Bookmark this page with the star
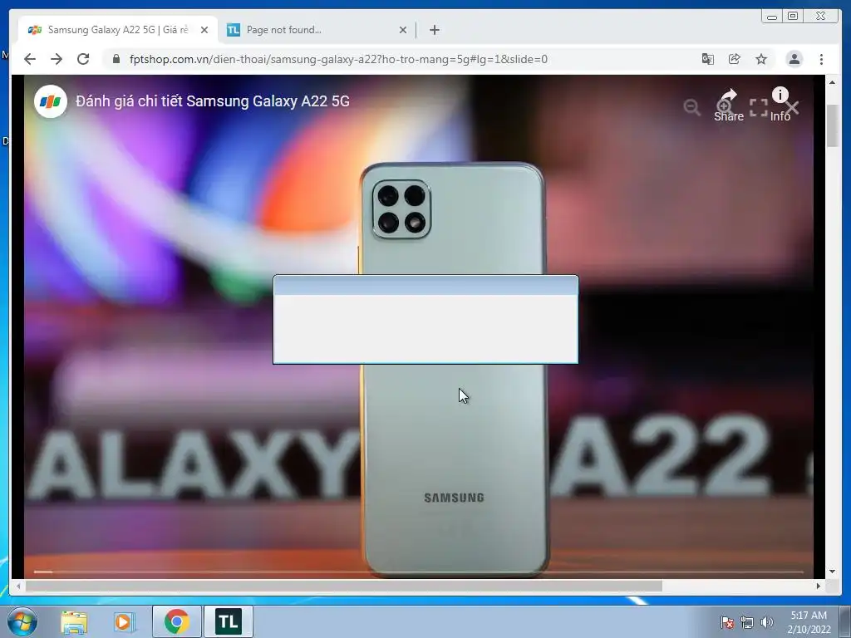This screenshot has height=638, width=851. (761, 59)
